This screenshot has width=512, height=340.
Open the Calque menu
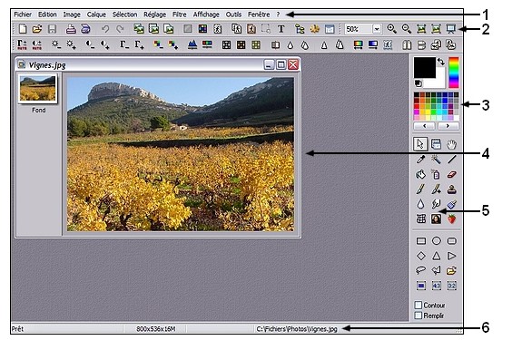point(96,15)
